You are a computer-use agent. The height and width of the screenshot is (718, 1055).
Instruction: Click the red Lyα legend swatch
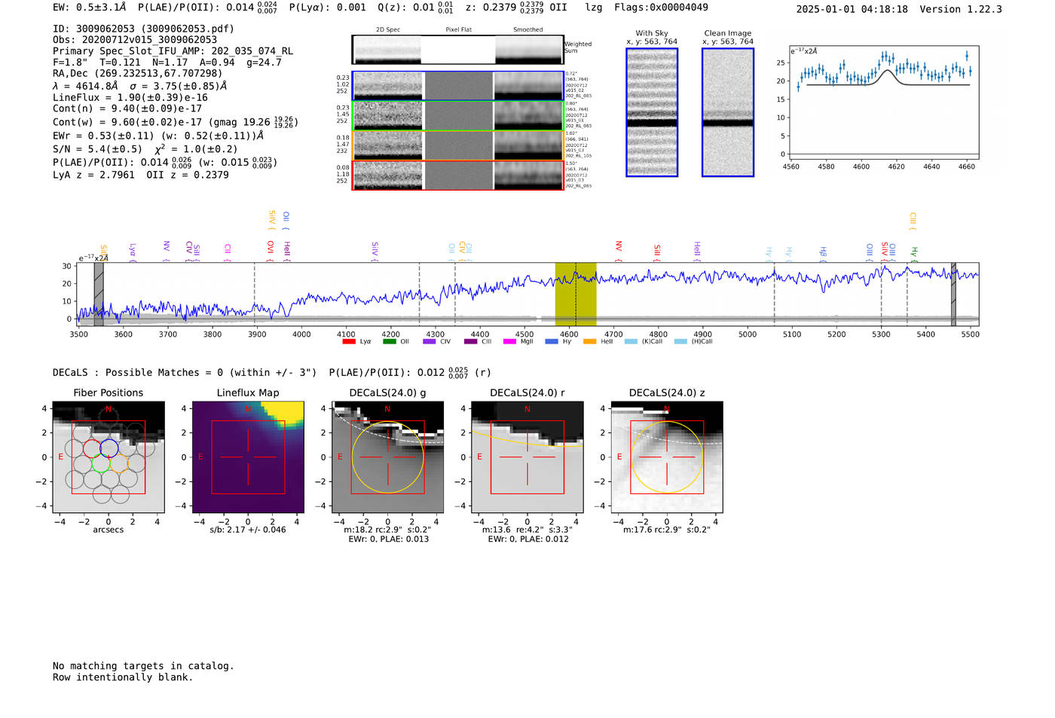pos(349,341)
